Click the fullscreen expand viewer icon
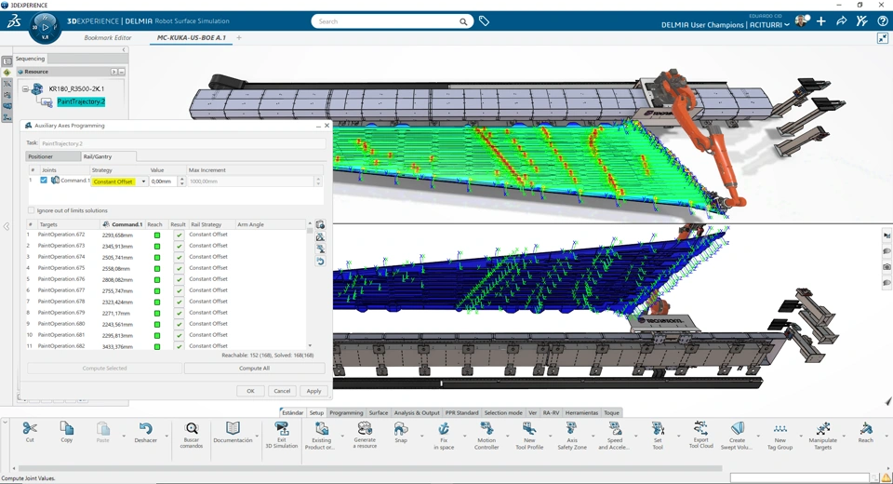 coord(883,38)
